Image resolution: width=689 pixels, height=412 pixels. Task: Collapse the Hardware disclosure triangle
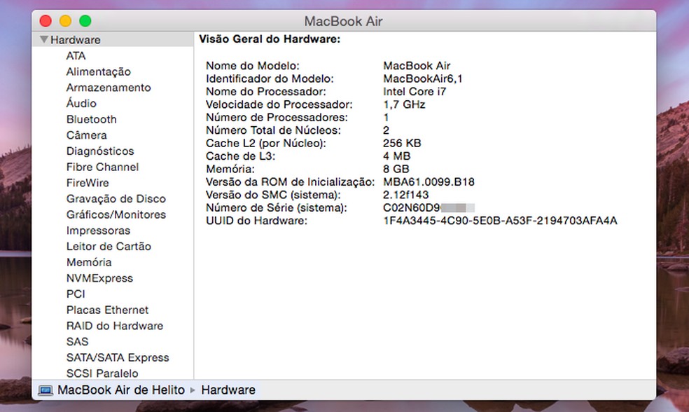coord(44,39)
